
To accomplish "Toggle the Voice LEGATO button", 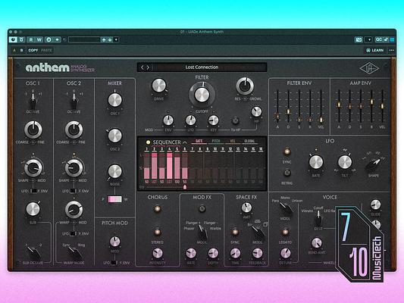I will pyautogui.click(x=285, y=232).
